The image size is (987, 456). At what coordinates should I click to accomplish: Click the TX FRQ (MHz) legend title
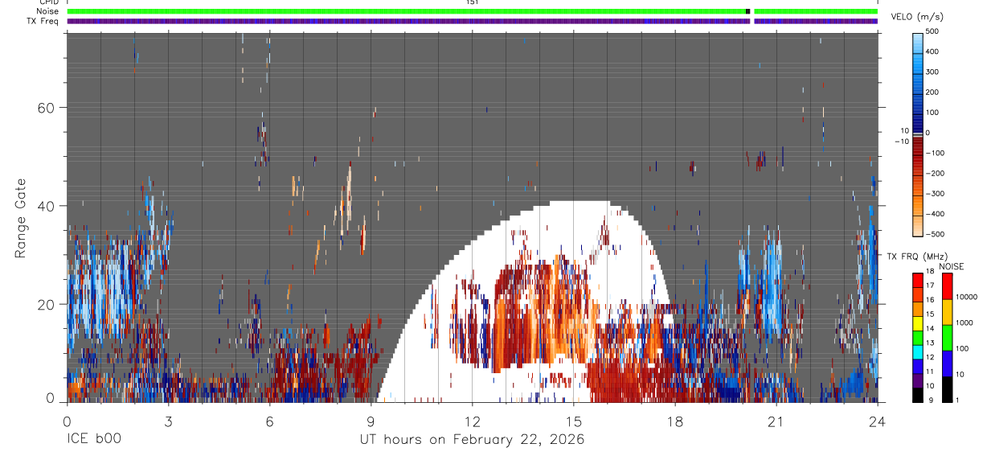coord(917,256)
